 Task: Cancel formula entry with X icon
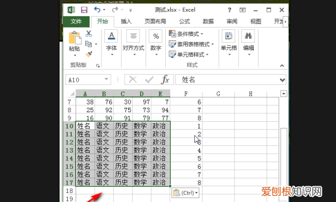click(133, 80)
